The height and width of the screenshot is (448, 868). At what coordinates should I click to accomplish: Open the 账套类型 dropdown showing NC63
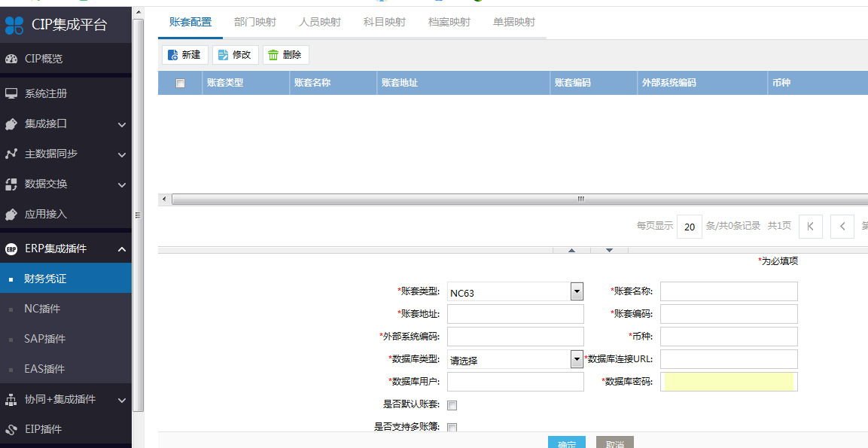point(577,292)
